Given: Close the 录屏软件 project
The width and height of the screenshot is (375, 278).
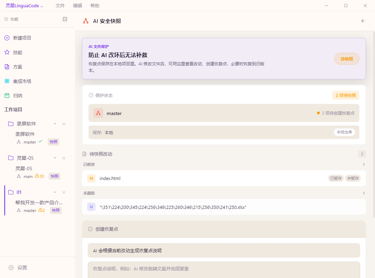Looking at the screenshot, I should [64, 124].
